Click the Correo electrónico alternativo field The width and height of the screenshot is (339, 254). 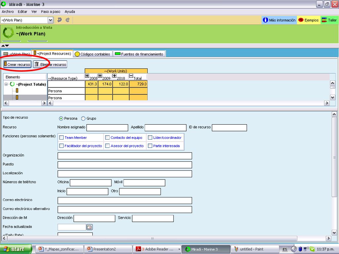[125, 209]
